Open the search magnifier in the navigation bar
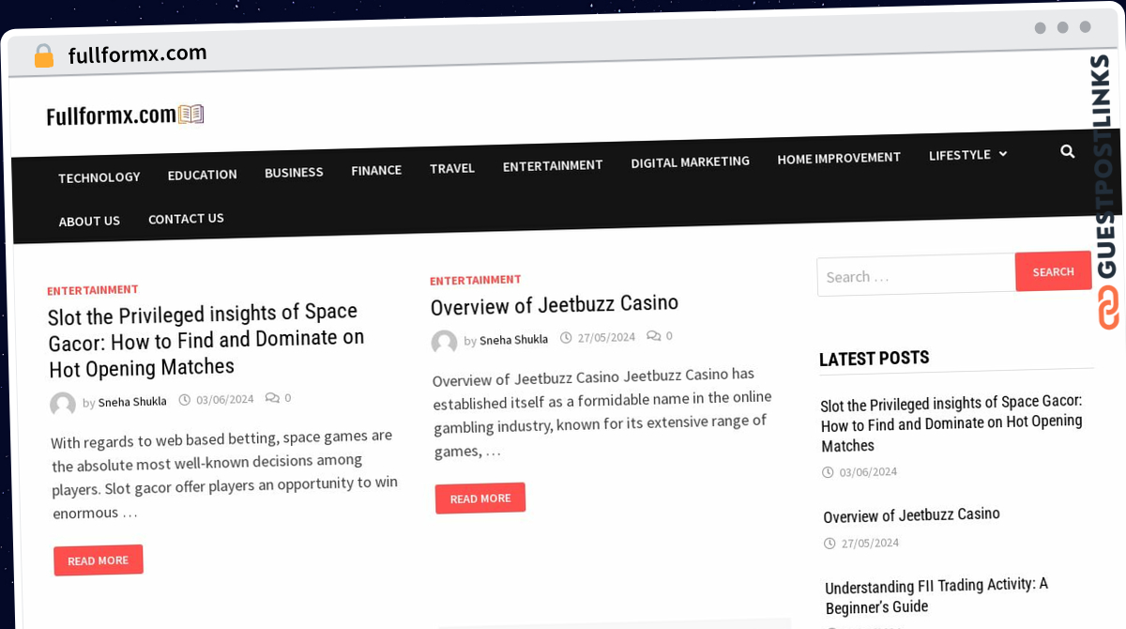 pyautogui.click(x=1067, y=151)
